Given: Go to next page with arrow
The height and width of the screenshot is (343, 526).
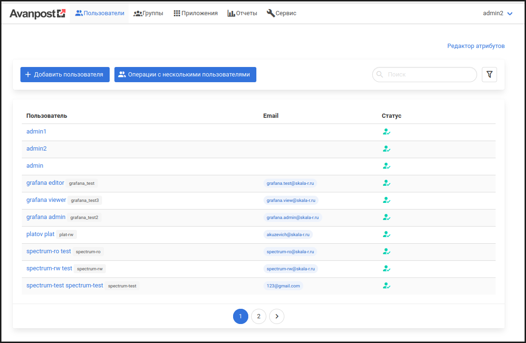Looking at the screenshot, I should click(x=277, y=316).
